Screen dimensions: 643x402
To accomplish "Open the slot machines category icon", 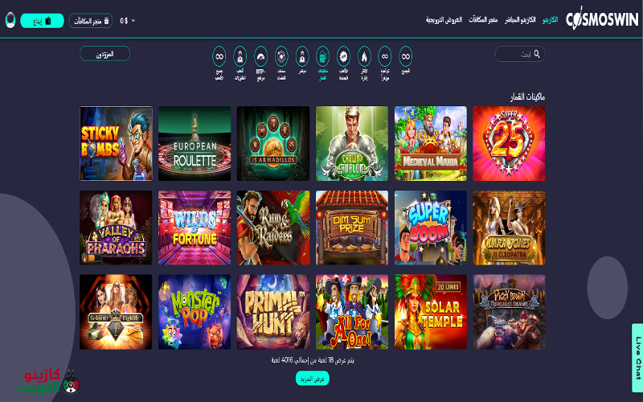I will (x=323, y=56).
